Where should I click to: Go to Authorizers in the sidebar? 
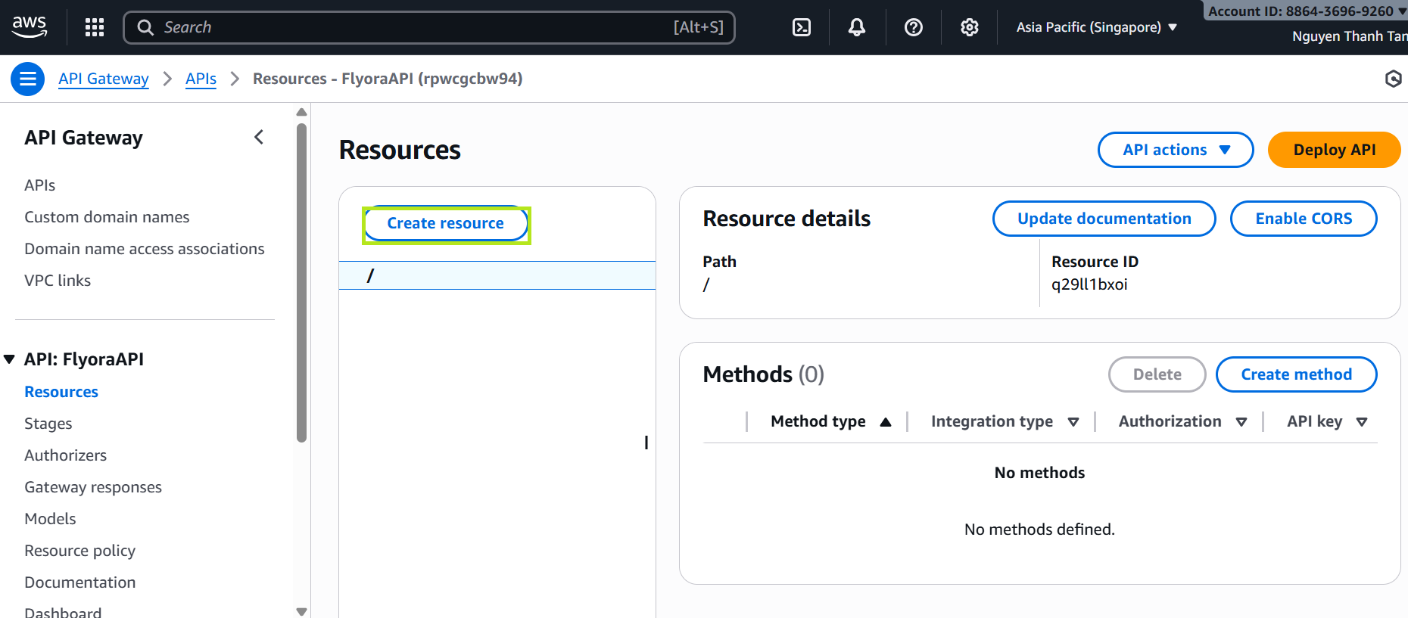click(x=65, y=455)
